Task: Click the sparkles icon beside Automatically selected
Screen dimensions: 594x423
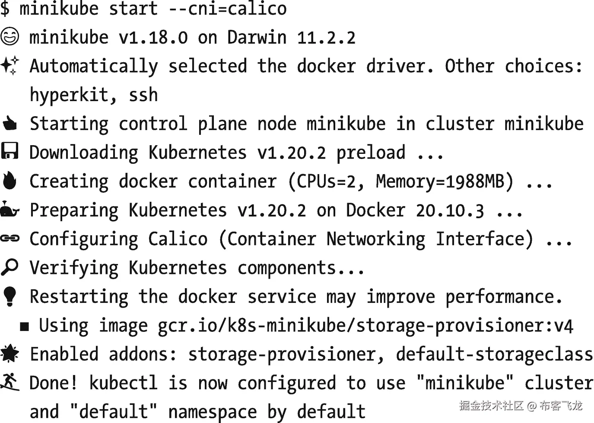Action: pos(10,65)
